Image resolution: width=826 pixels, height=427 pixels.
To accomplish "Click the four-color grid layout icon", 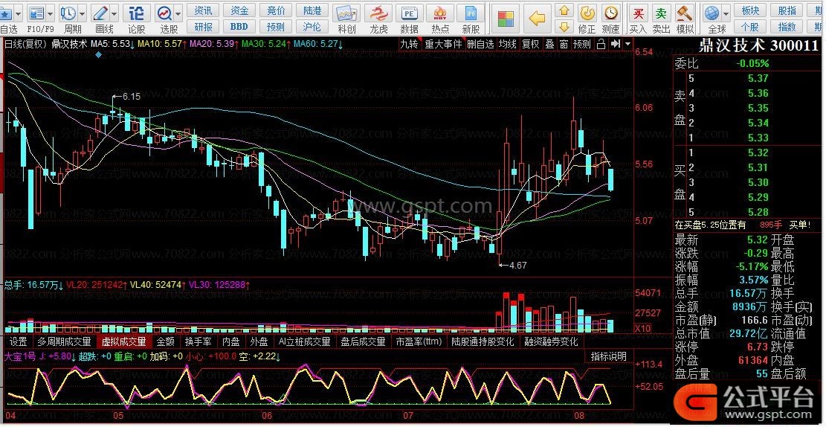I will 506,19.
